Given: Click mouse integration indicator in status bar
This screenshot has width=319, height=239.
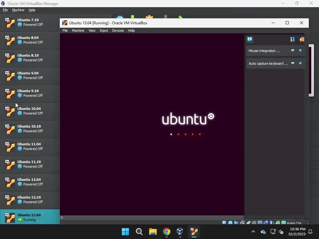Looking at the screenshot, I should (278, 223).
